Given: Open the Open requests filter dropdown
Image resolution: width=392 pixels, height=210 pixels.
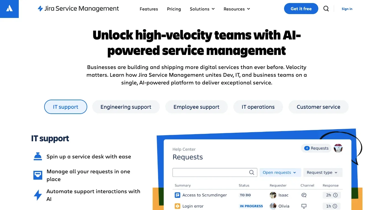Looking at the screenshot, I should click(279, 172).
